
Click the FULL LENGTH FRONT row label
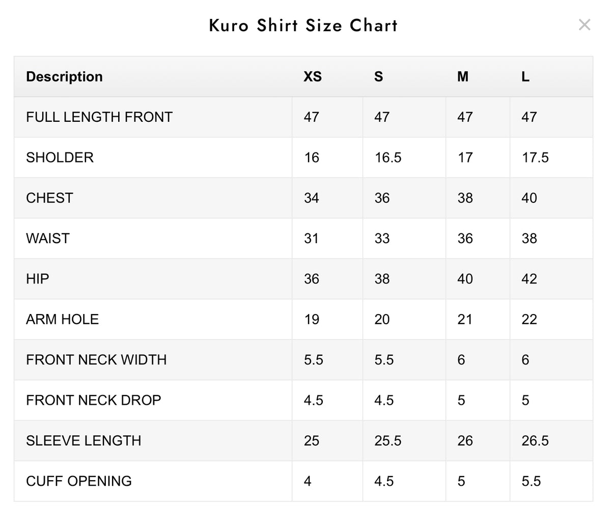pyautogui.click(x=99, y=117)
